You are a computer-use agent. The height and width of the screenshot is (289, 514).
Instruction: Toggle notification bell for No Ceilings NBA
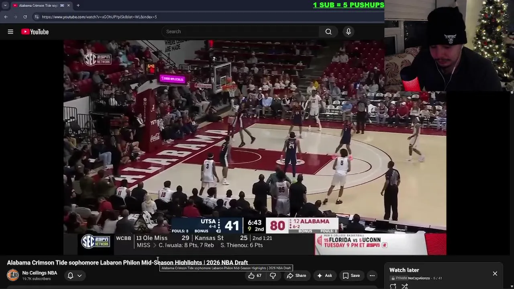(70, 275)
